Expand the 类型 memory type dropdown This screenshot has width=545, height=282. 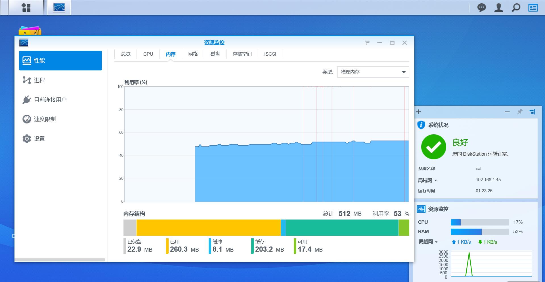click(x=373, y=72)
